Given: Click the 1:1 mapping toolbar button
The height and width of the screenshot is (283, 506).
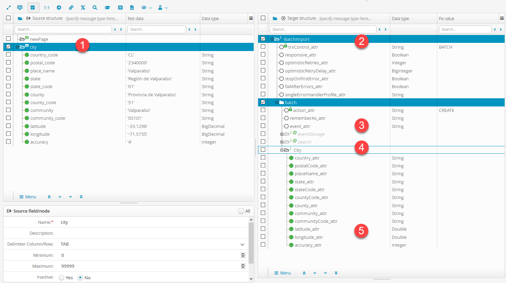Looking at the screenshot, I should 47,7.
